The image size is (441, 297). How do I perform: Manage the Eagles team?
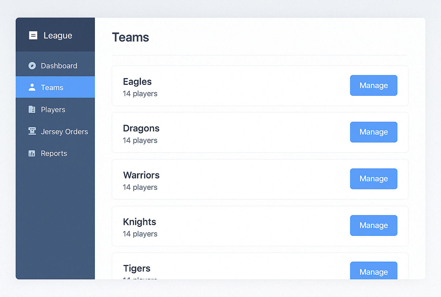click(374, 85)
